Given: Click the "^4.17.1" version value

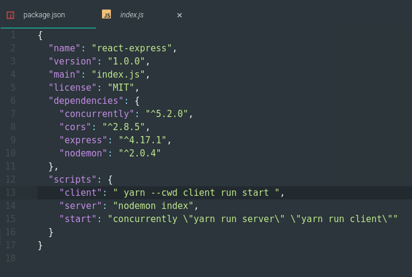Looking at the screenshot, I should coord(143,140).
